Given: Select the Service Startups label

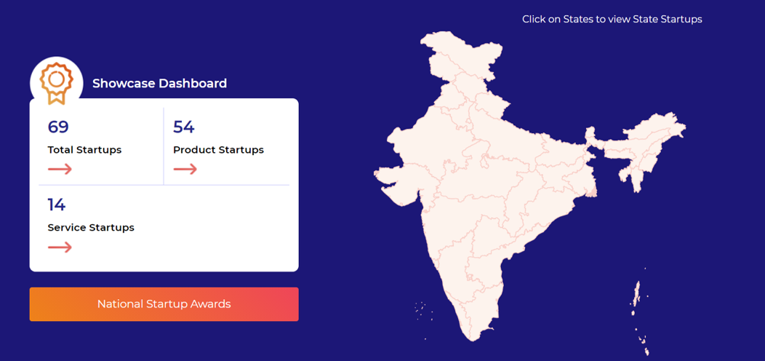Looking at the screenshot, I should point(91,228).
